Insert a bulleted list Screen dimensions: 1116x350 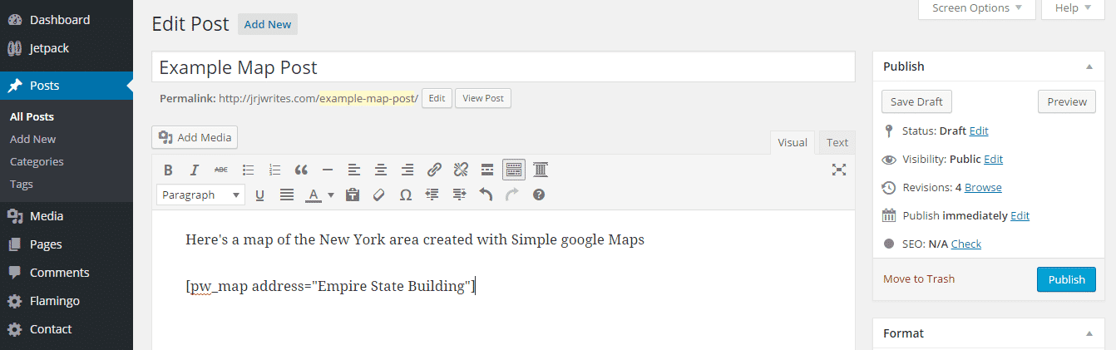(248, 170)
